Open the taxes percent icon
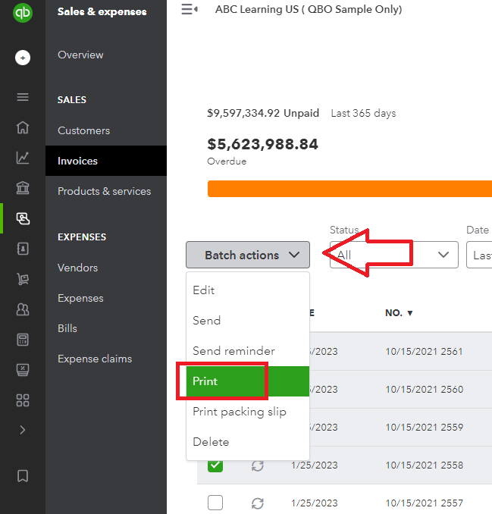Screen dimensions: 492x514 coord(23,370)
